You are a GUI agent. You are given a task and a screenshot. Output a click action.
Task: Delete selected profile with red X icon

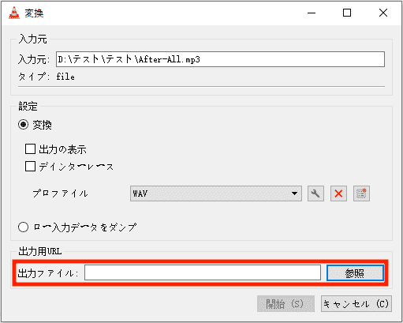tap(338, 193)
